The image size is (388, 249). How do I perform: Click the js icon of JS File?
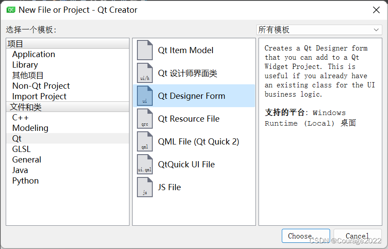tap(145, 187)
